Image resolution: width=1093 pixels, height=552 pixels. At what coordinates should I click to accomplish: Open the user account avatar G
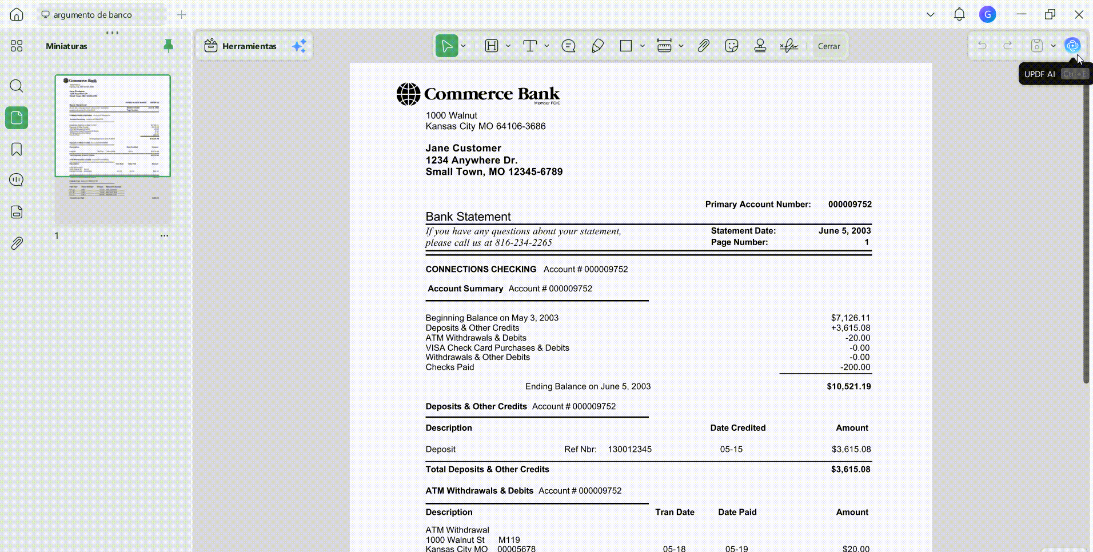point(987,14)
